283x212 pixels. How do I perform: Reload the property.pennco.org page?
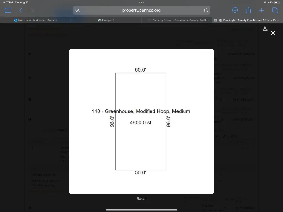[206, 11]
